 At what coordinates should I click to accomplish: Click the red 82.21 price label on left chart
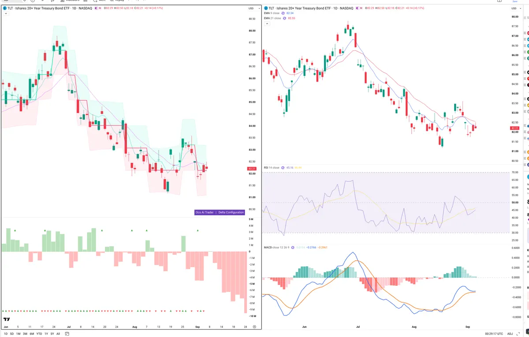[x=252, y=168]
